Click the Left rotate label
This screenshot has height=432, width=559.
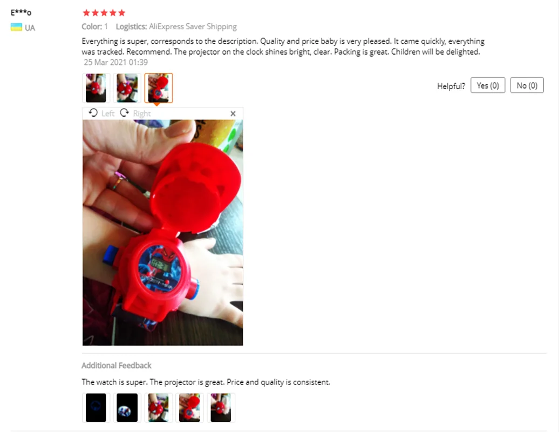[x=108, y=113]
